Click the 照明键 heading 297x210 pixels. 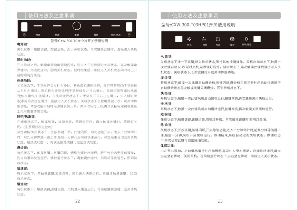click(x=166, y=114)
